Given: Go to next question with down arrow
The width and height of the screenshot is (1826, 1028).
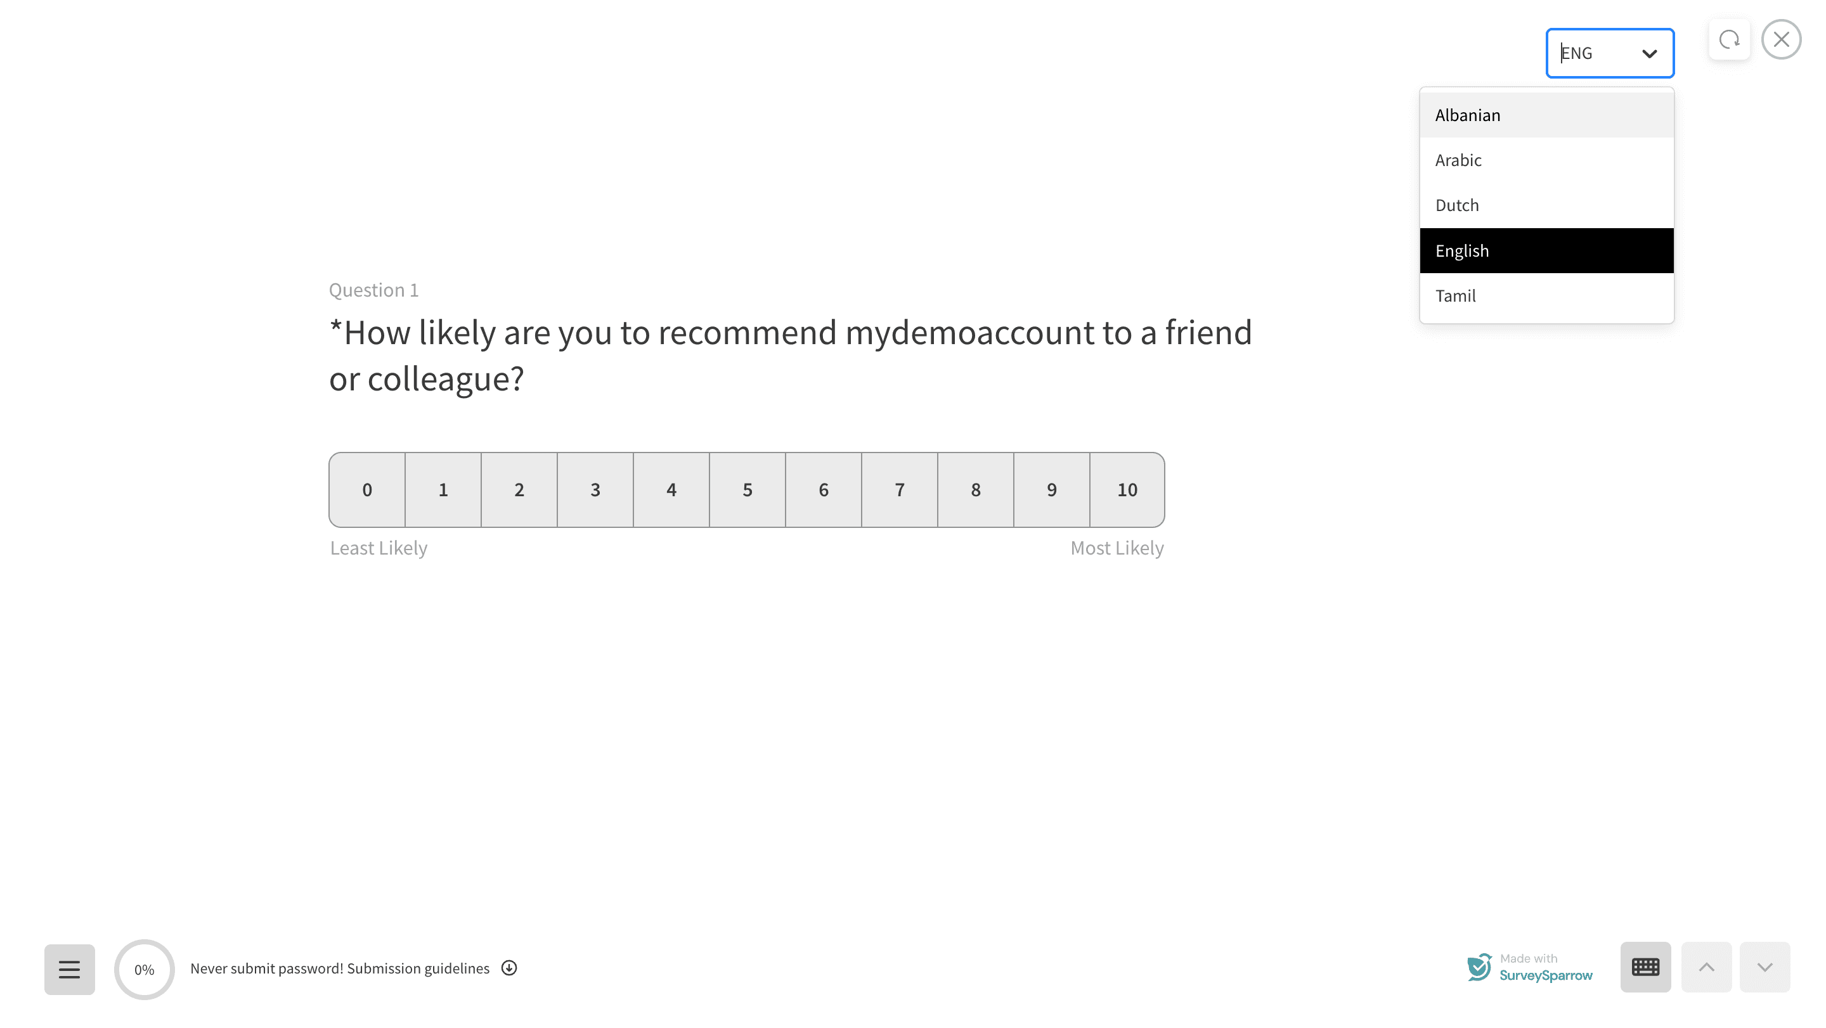Looking at the screenshot, I should pos(1764,967).
